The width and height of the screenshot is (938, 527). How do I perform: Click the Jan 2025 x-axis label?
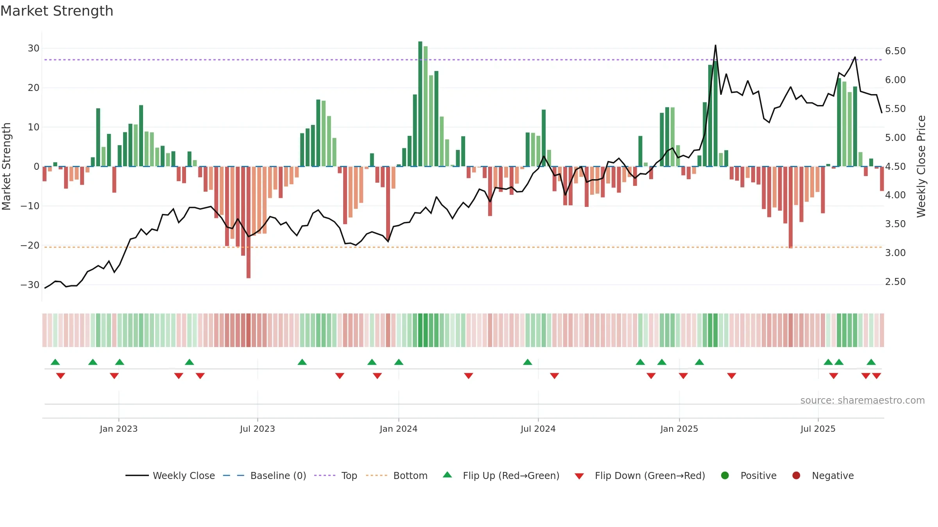click(679, 429)
